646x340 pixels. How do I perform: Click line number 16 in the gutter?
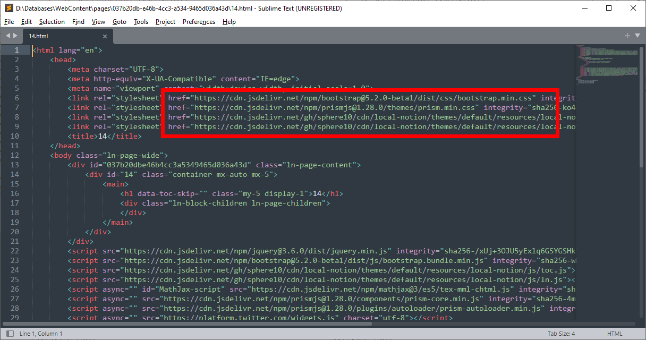coord(14,193)
